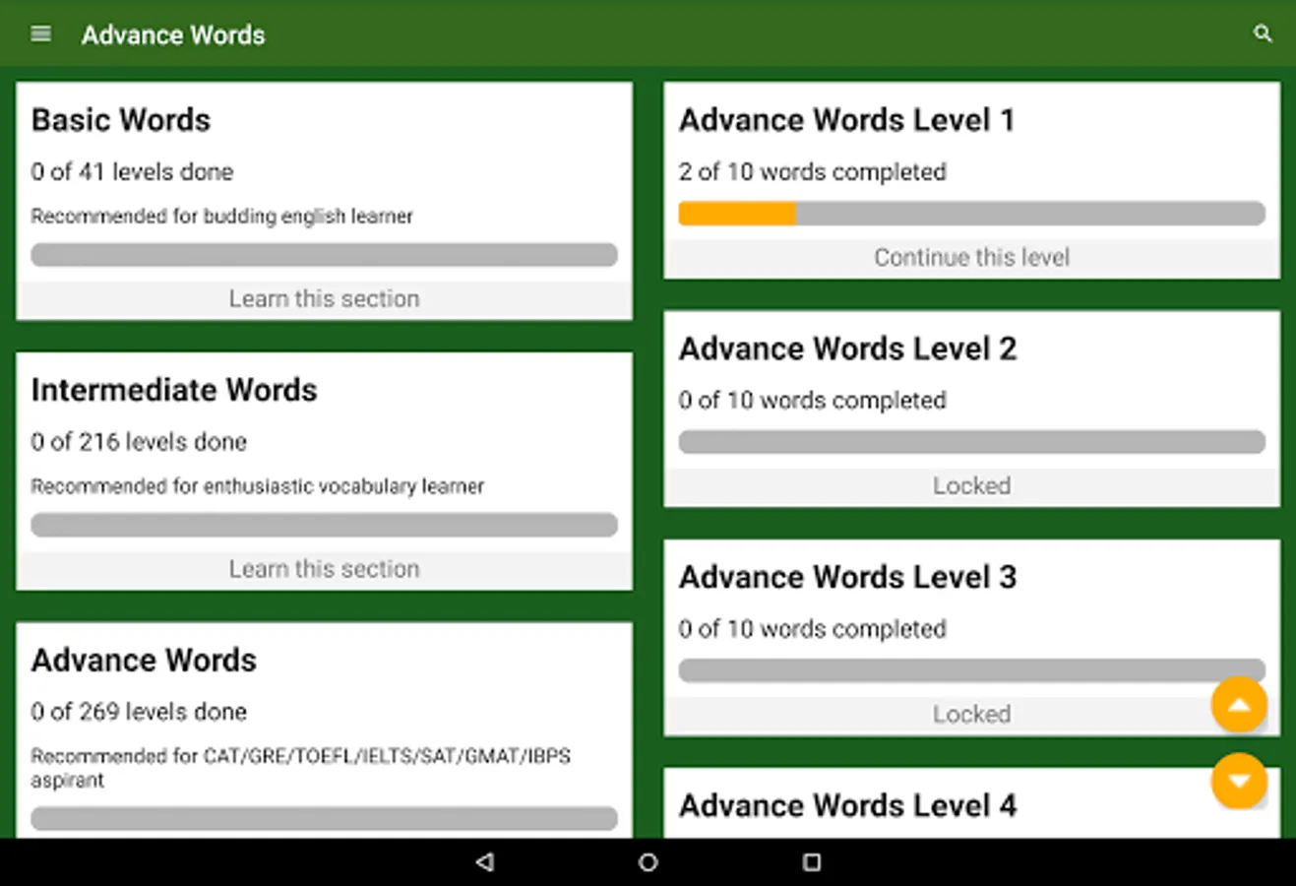Tap the Android back navigation button

click(x=484, y=862)
